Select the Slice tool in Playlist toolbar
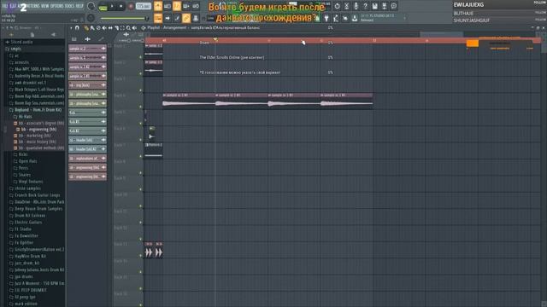547x307 pixels. click(116, 28)
